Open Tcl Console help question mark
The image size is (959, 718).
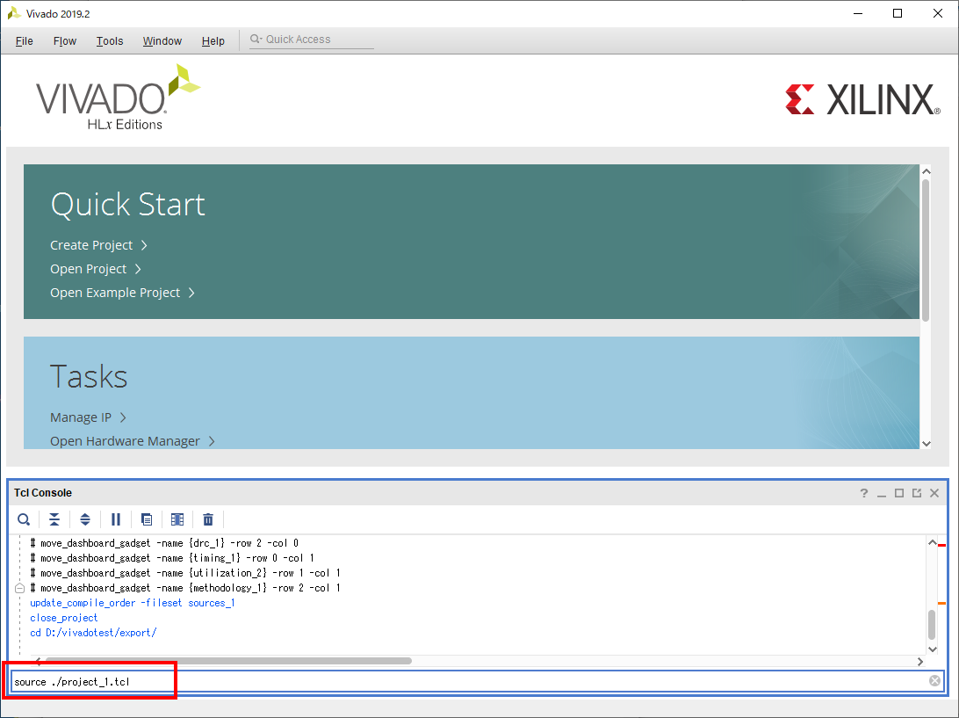tap(863, 493)
